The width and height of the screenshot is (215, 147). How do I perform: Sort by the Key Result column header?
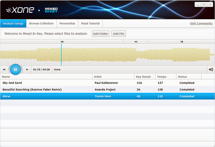point(145,77)
